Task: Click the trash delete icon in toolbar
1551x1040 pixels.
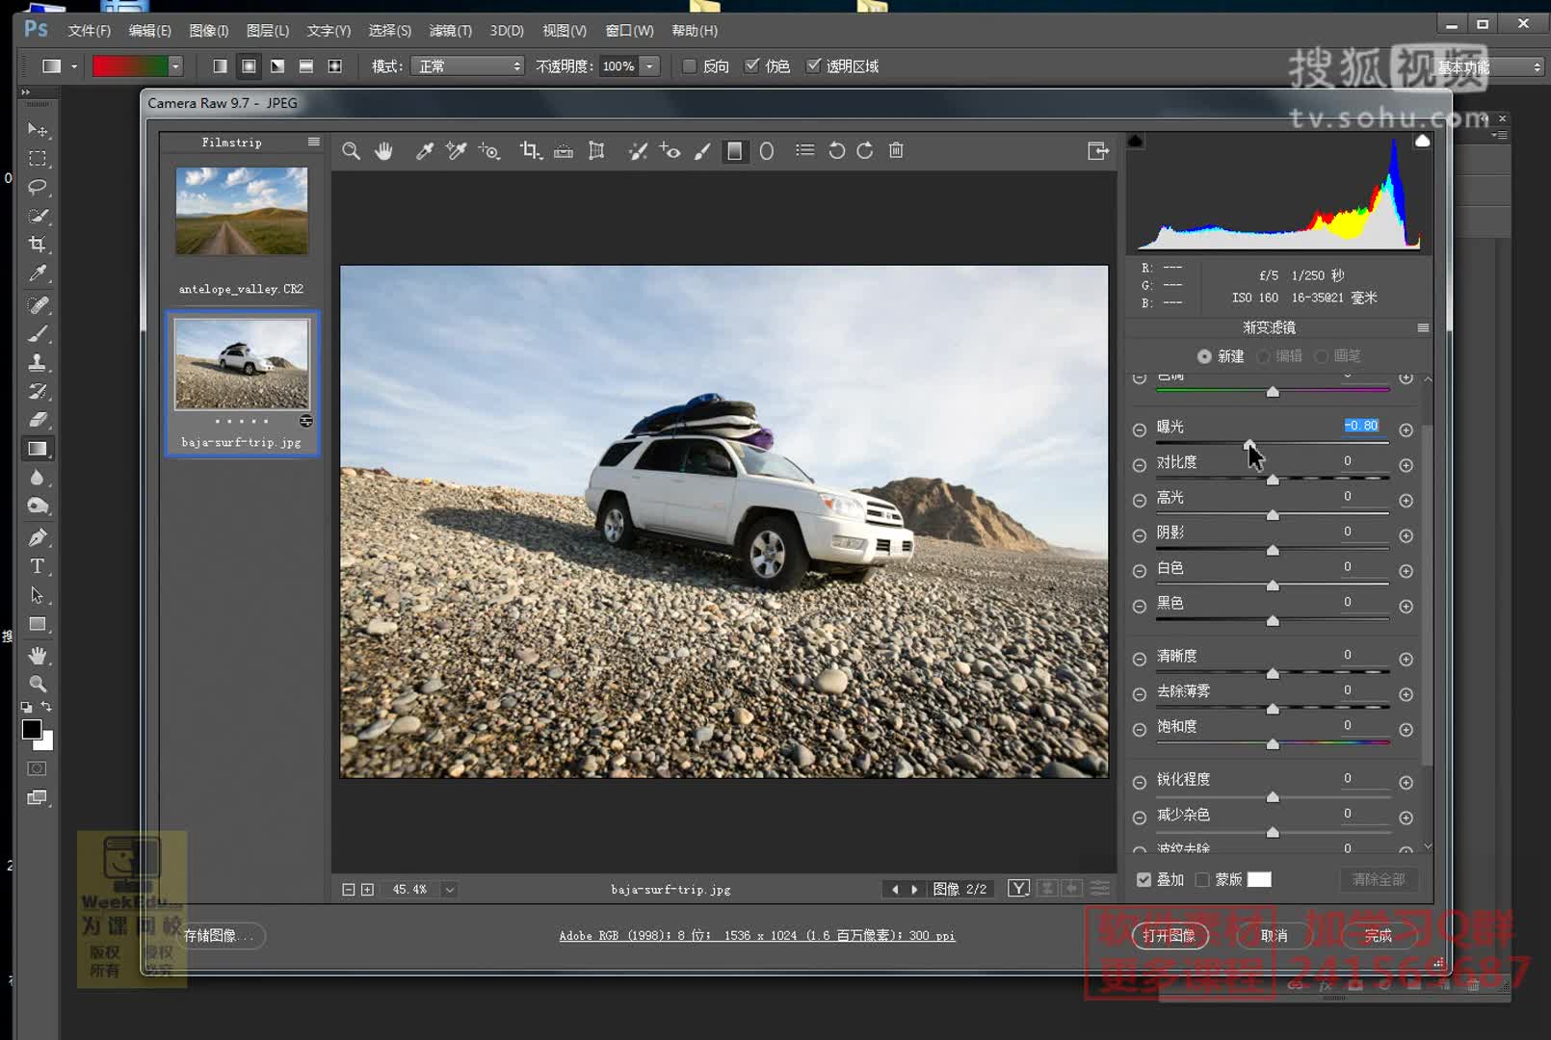Action: (896, 151)
